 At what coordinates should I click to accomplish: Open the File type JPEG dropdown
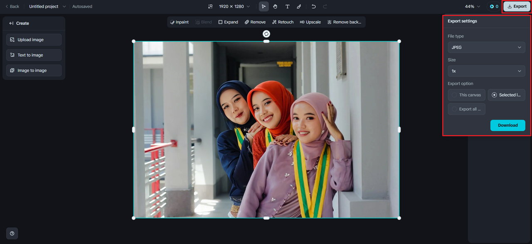(x=486, y=47)
